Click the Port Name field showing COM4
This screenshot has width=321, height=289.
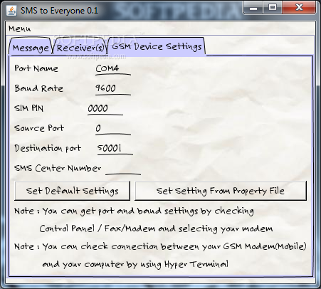(113, 69)
